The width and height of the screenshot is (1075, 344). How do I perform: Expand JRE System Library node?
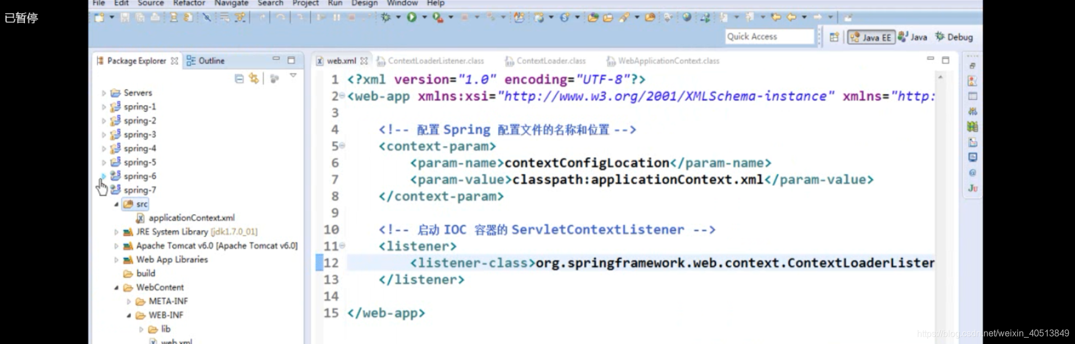(x=116, y=232)
